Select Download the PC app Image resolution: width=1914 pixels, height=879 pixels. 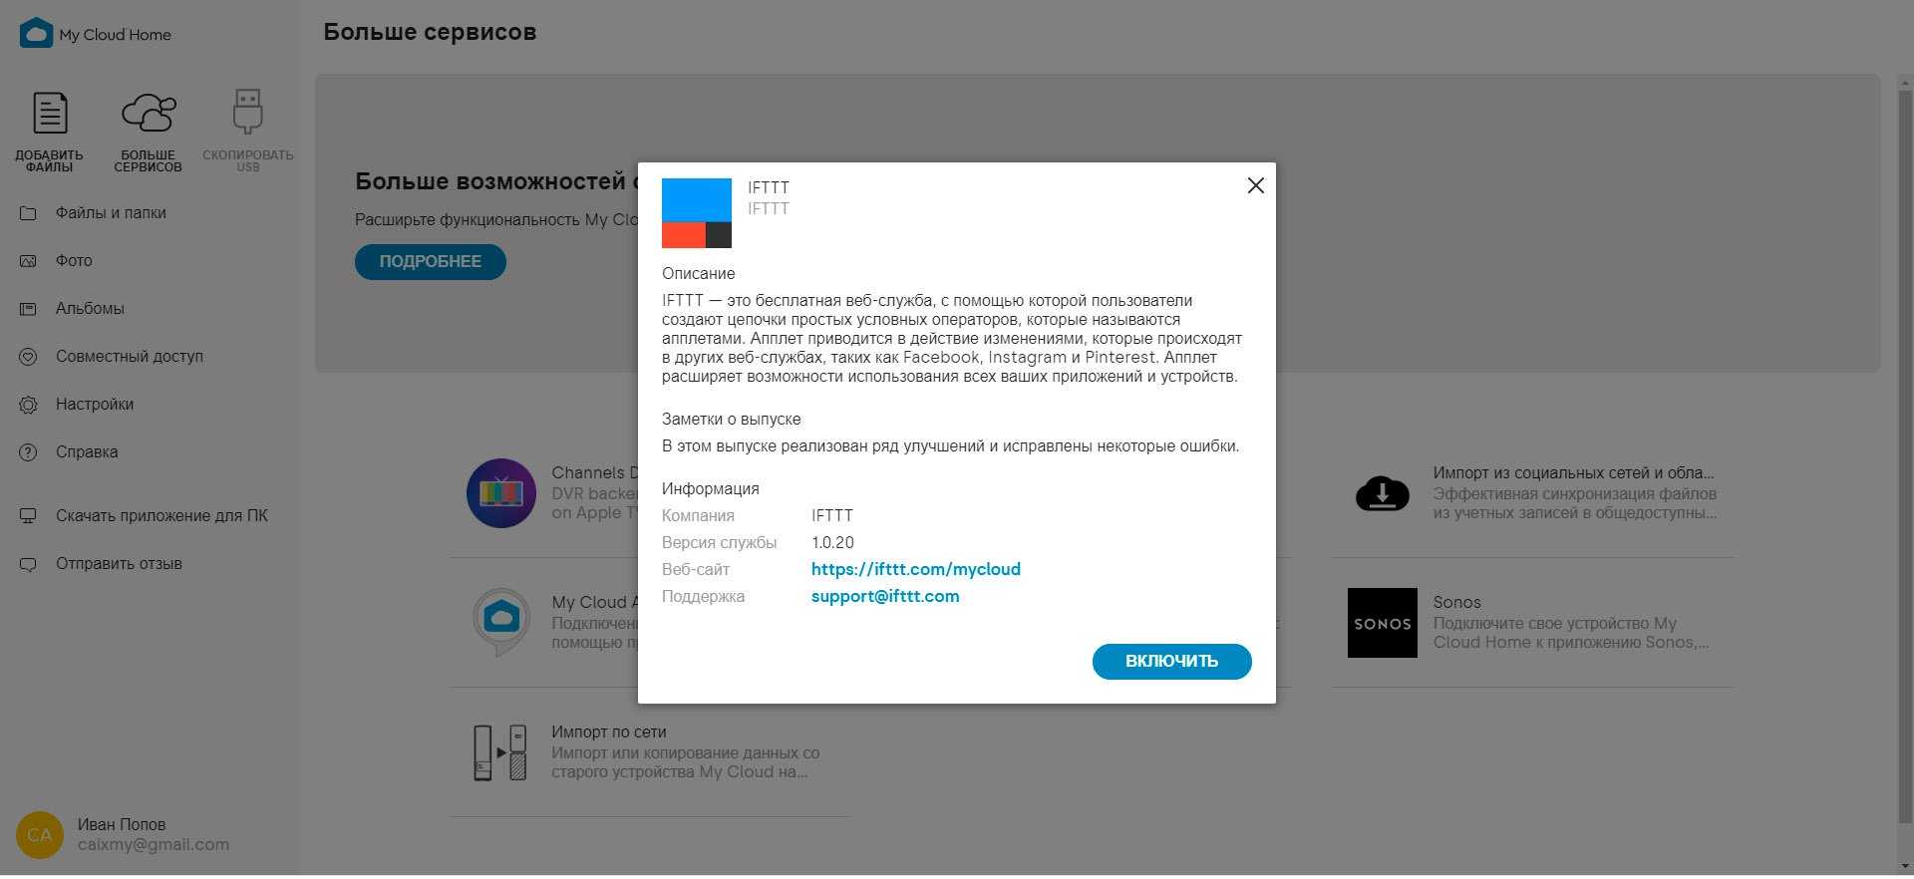click(x=161, y=516)
